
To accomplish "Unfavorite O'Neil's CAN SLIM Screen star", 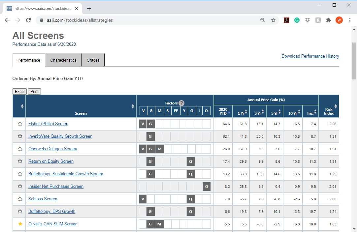I will [x=20, y=224].
